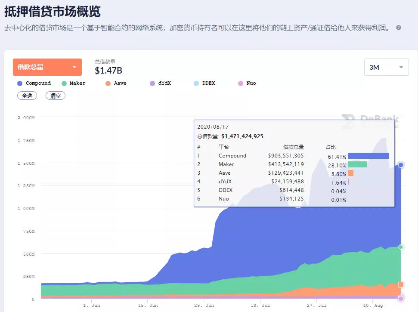Click the $1.47B total borrow value
This screenshot has height=312, width=418.
(108, 71)
